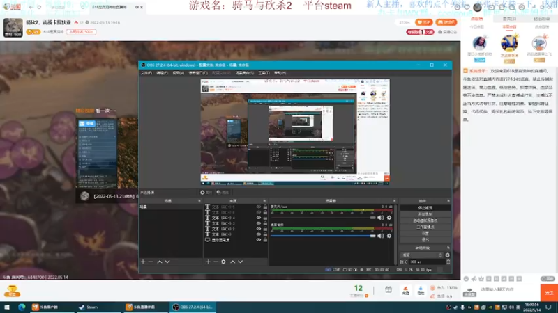Image resolution: width=558 pixels, height=313 pixels.
Task: Open the 背包 backpack icon
Action: (x=421, y=291)
